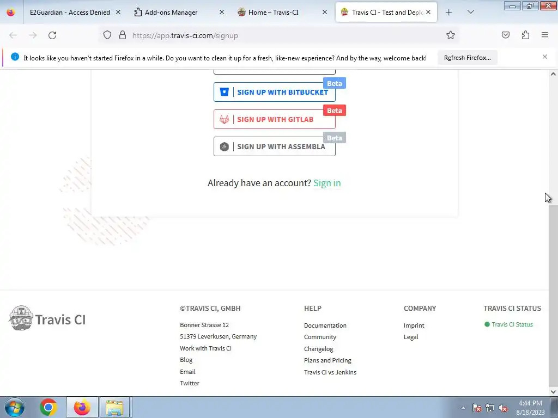
Task: Open the Email footer link
Action: pyautogui.click(x=187, y=372)
